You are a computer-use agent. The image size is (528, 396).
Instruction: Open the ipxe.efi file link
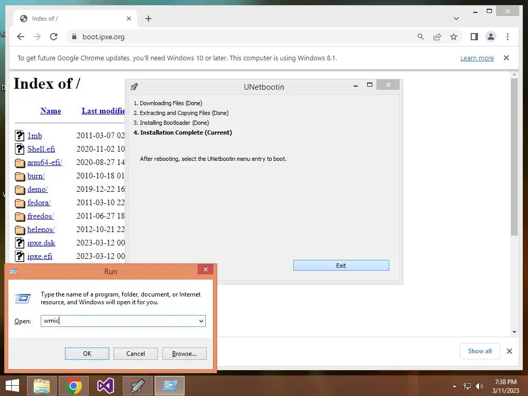pyautogui.click(x=40, y=256)
